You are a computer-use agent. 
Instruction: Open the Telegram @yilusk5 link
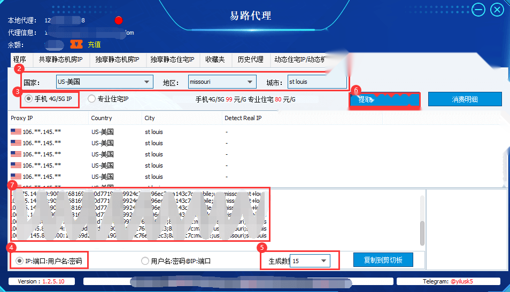coord(462,281)
